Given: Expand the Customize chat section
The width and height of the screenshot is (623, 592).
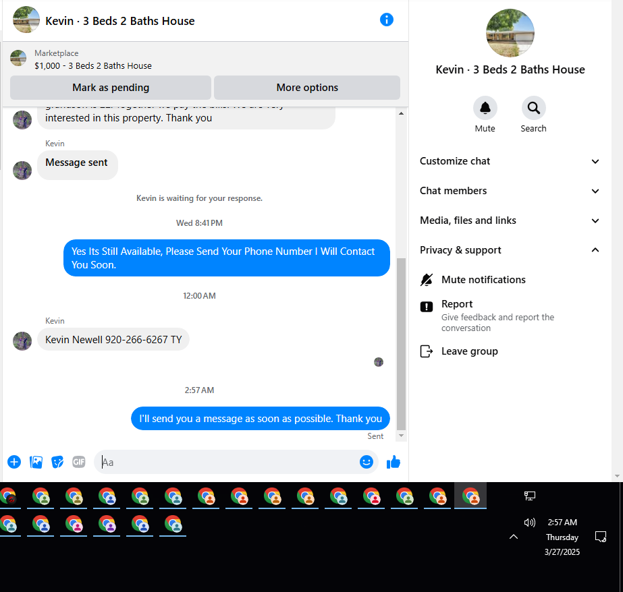Looking at the screenshot, I should pos(510,161).
